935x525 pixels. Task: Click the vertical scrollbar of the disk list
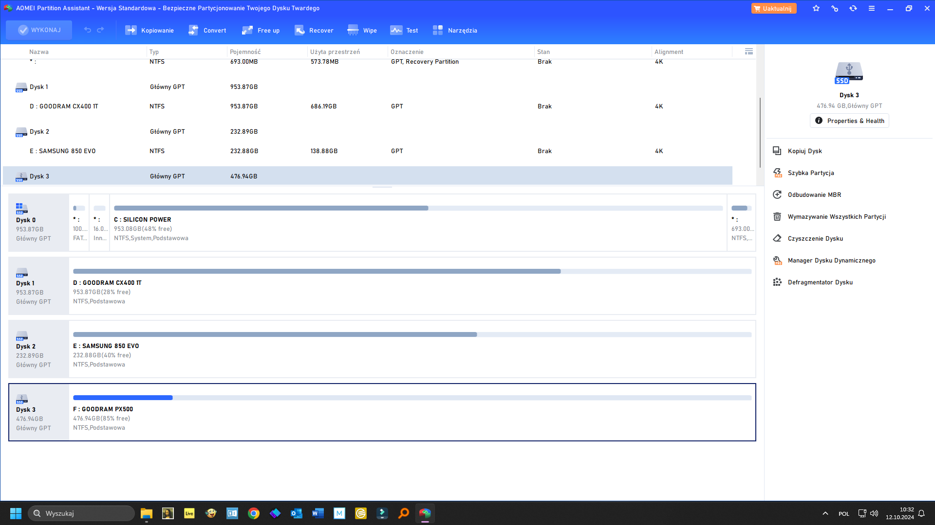pos(760,132)
